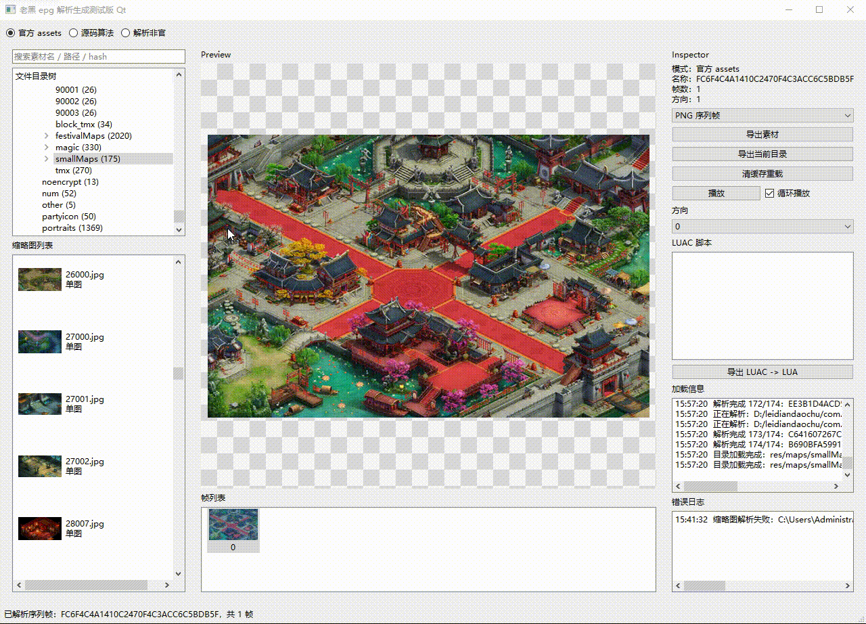Click the app icon in the title bar
This screenshot has height=624, width=866.
[x=11, y=9]
